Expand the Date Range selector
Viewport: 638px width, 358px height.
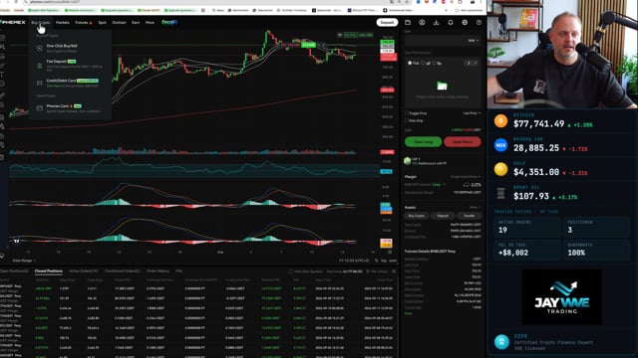[x=24, y=261]
